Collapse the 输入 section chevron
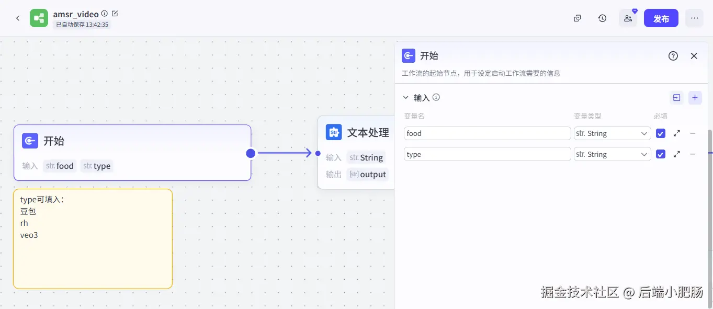Screen dimensions: 713x309 pos(405,98)
